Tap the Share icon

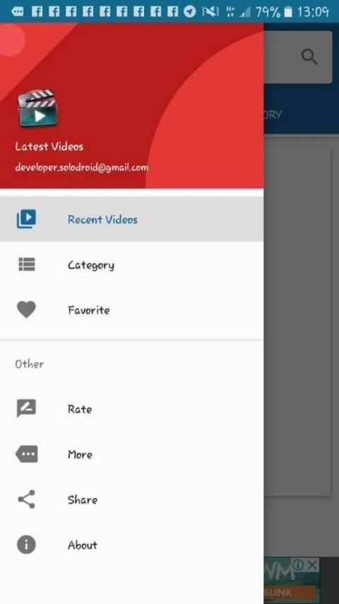26,499
